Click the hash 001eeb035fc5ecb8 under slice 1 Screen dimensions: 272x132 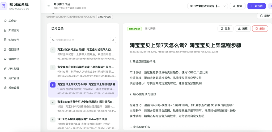(87, 59)
